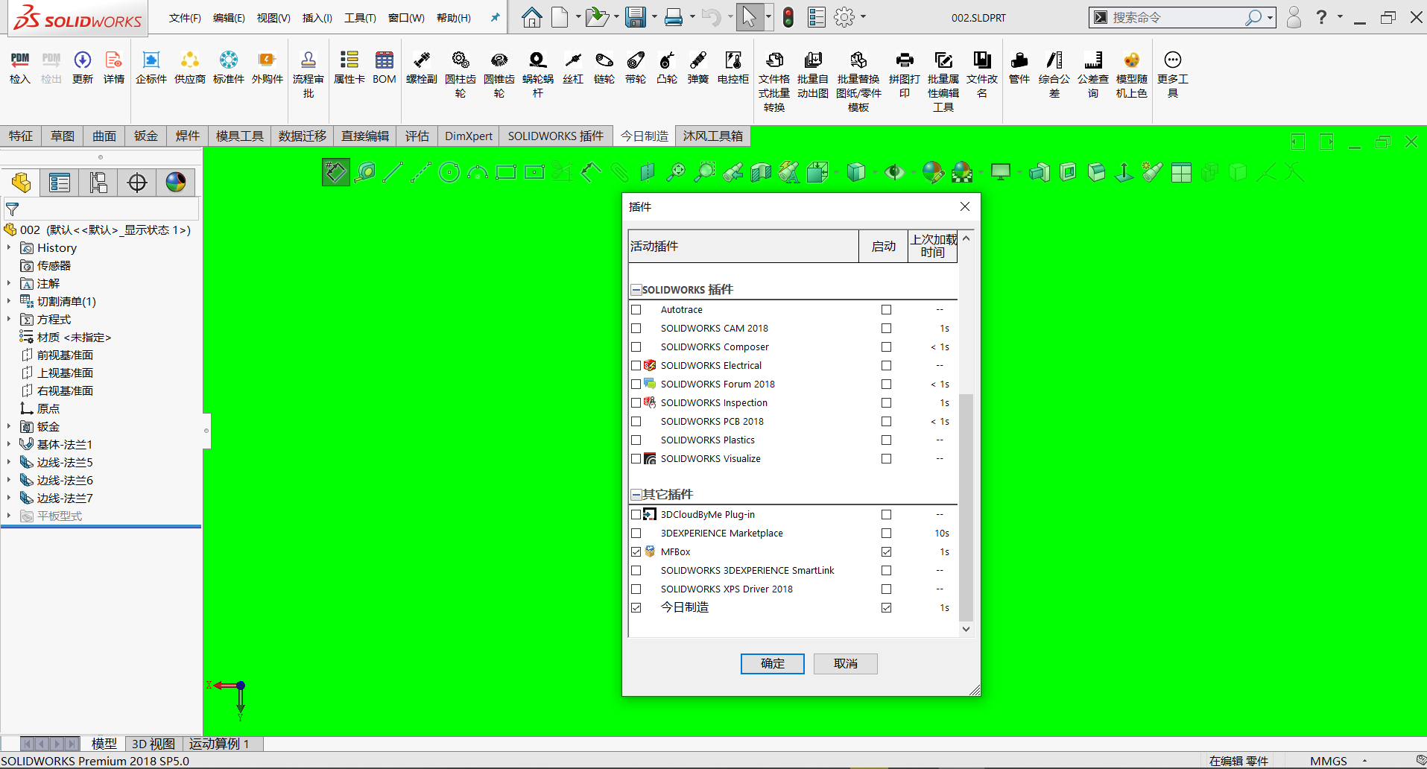Viewport: 1427px width, 769px height.
Task: Open the 公差查询 tolerance lookup tool
Action: 1093,75
